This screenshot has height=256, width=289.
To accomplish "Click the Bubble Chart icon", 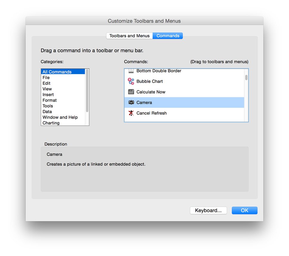I will [130, 81].
